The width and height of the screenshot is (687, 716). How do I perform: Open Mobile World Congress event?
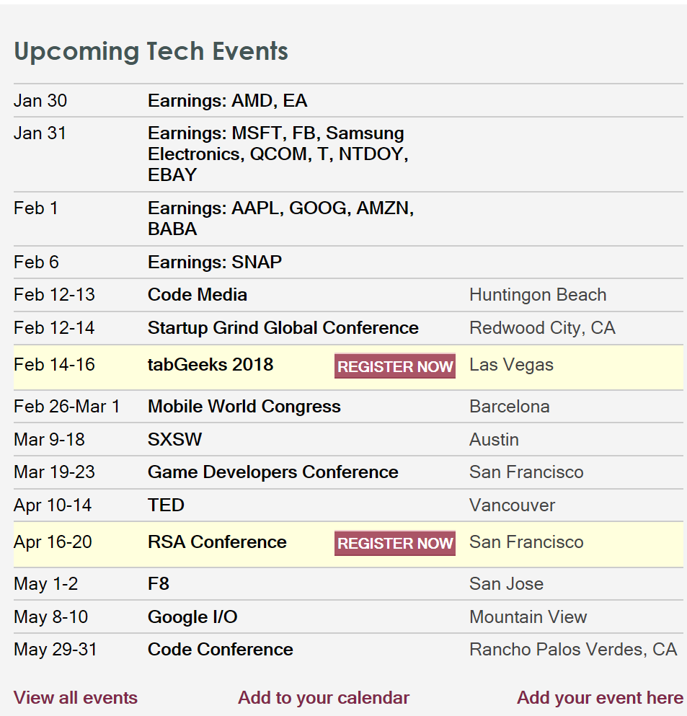click(244, 406)
